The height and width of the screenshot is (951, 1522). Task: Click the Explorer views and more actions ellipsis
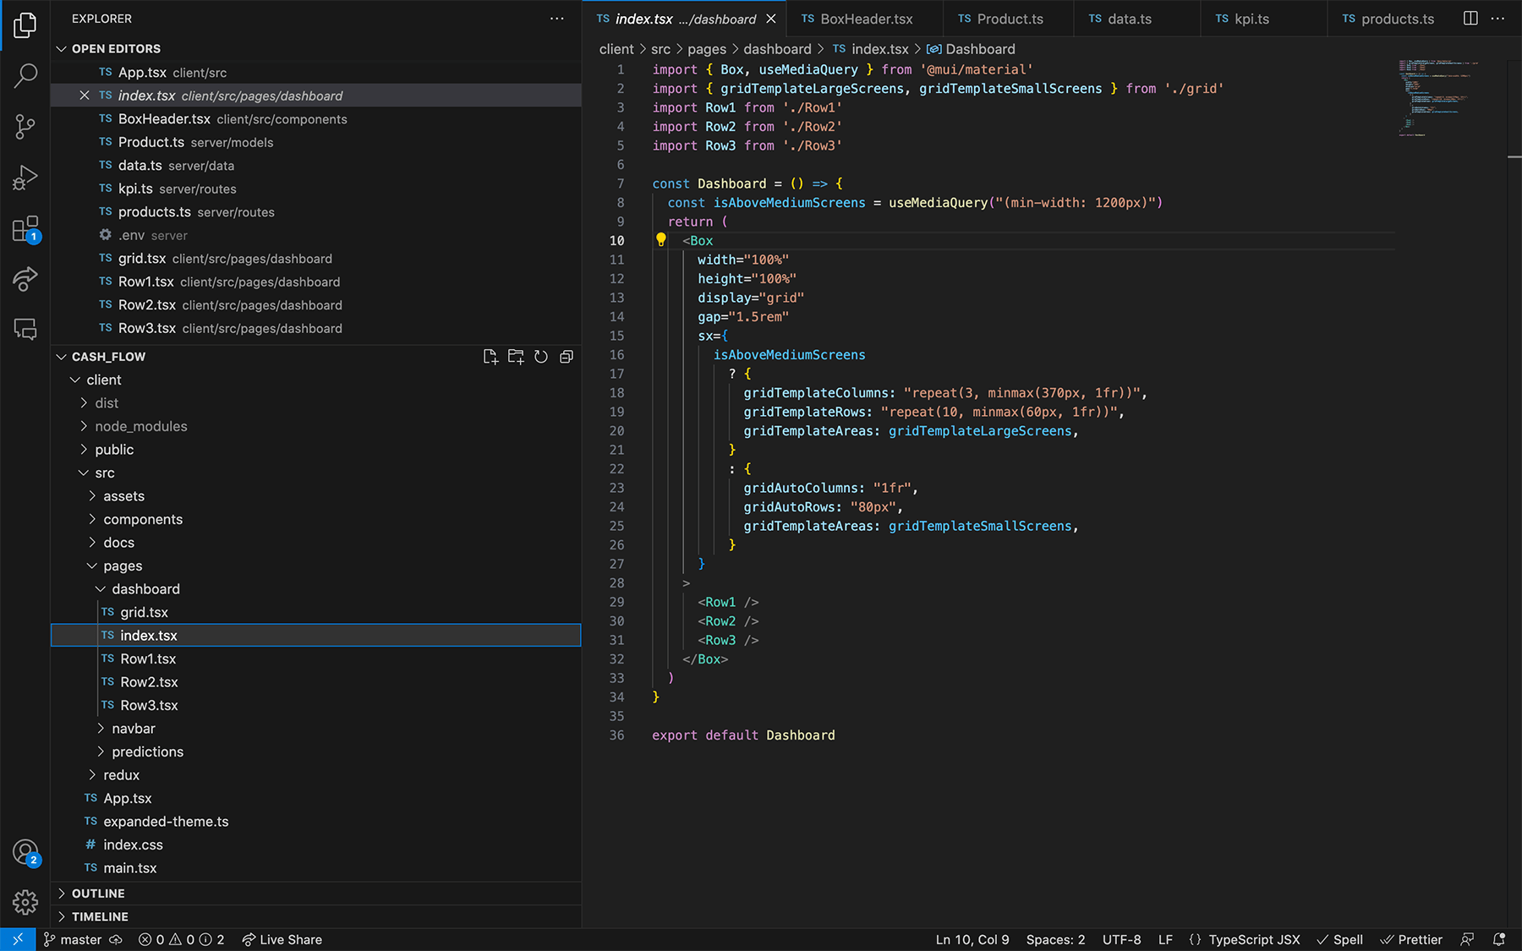[x=556, y=19]
